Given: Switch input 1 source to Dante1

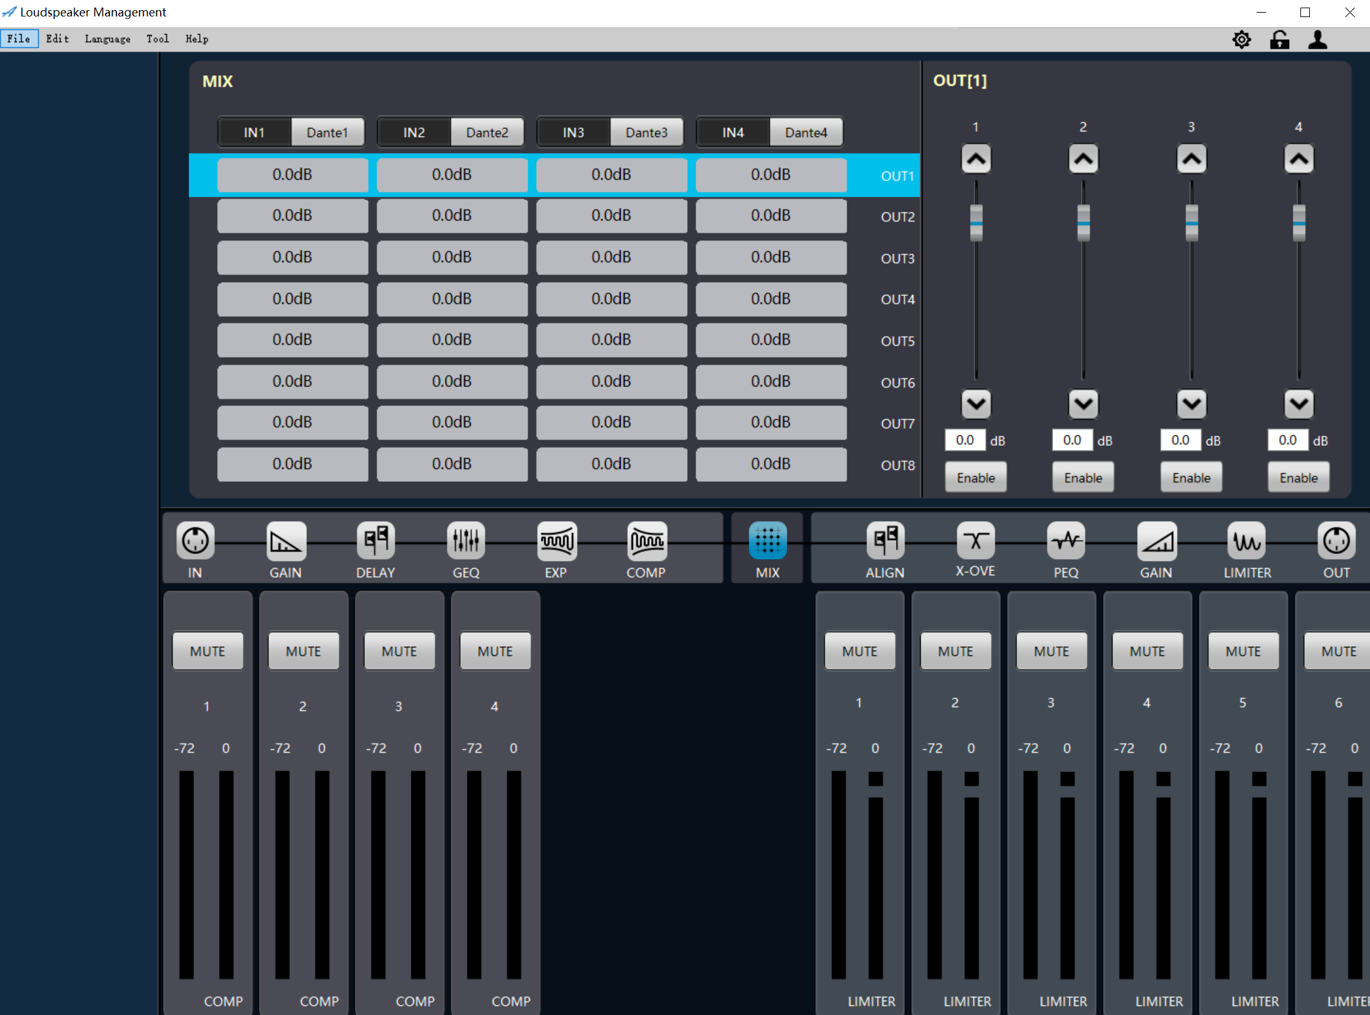Looking at the screenshot, I should [x=327, y=132].
